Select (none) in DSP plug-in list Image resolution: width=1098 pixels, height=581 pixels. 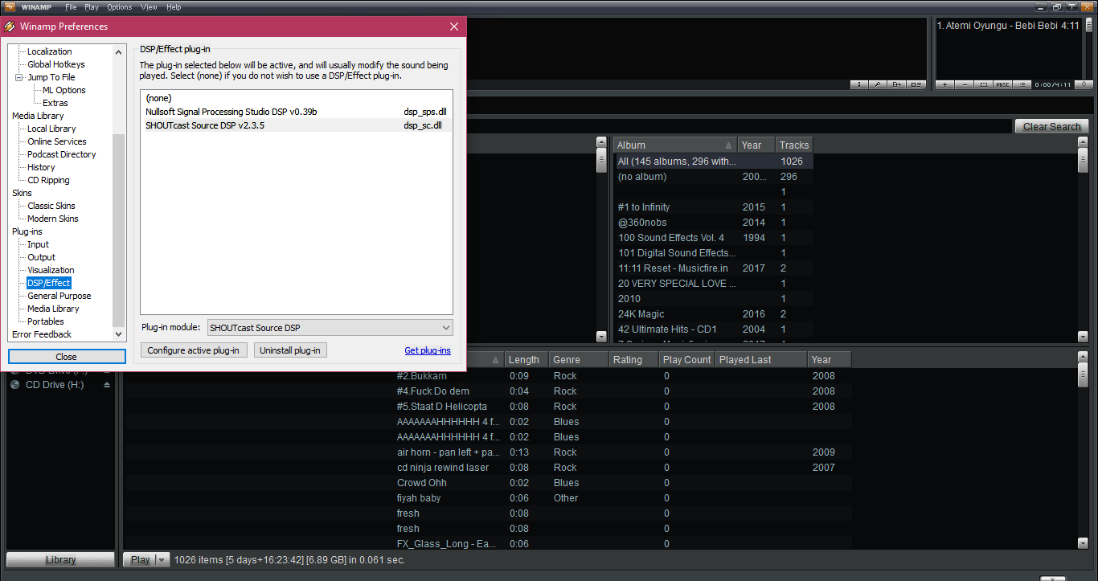click(x=297, y=98)
